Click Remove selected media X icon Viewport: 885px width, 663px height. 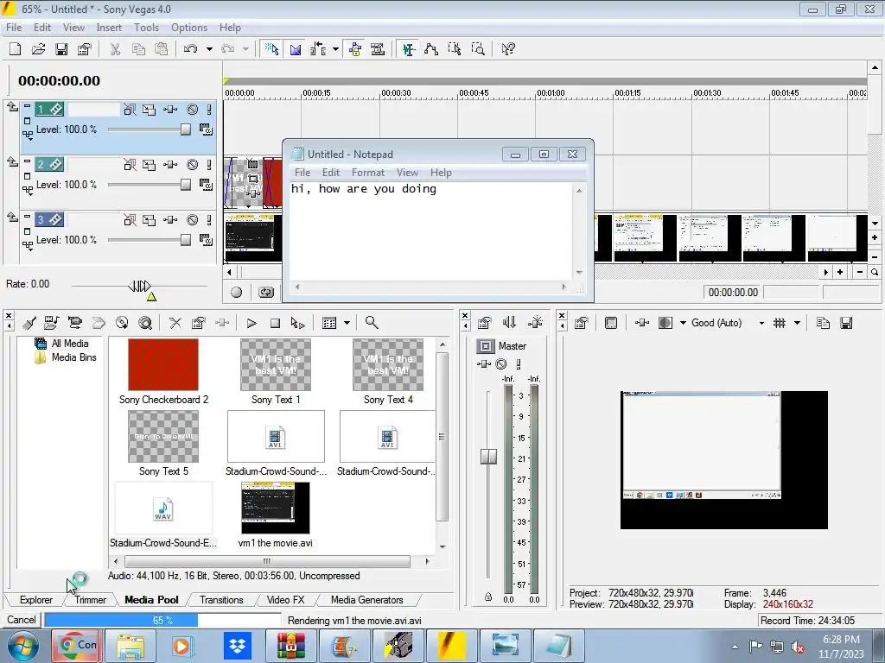click(x=175, y=323)
